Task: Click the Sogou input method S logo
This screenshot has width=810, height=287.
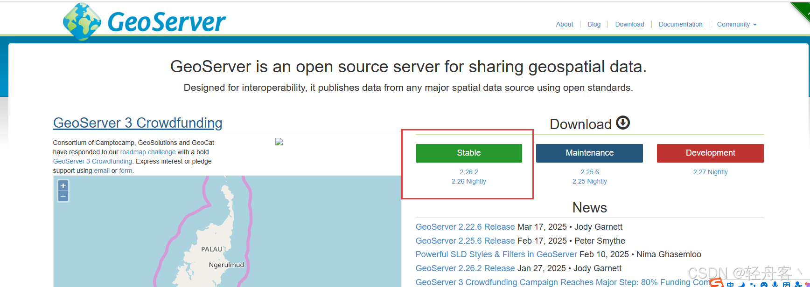Action: coord(717,282)
